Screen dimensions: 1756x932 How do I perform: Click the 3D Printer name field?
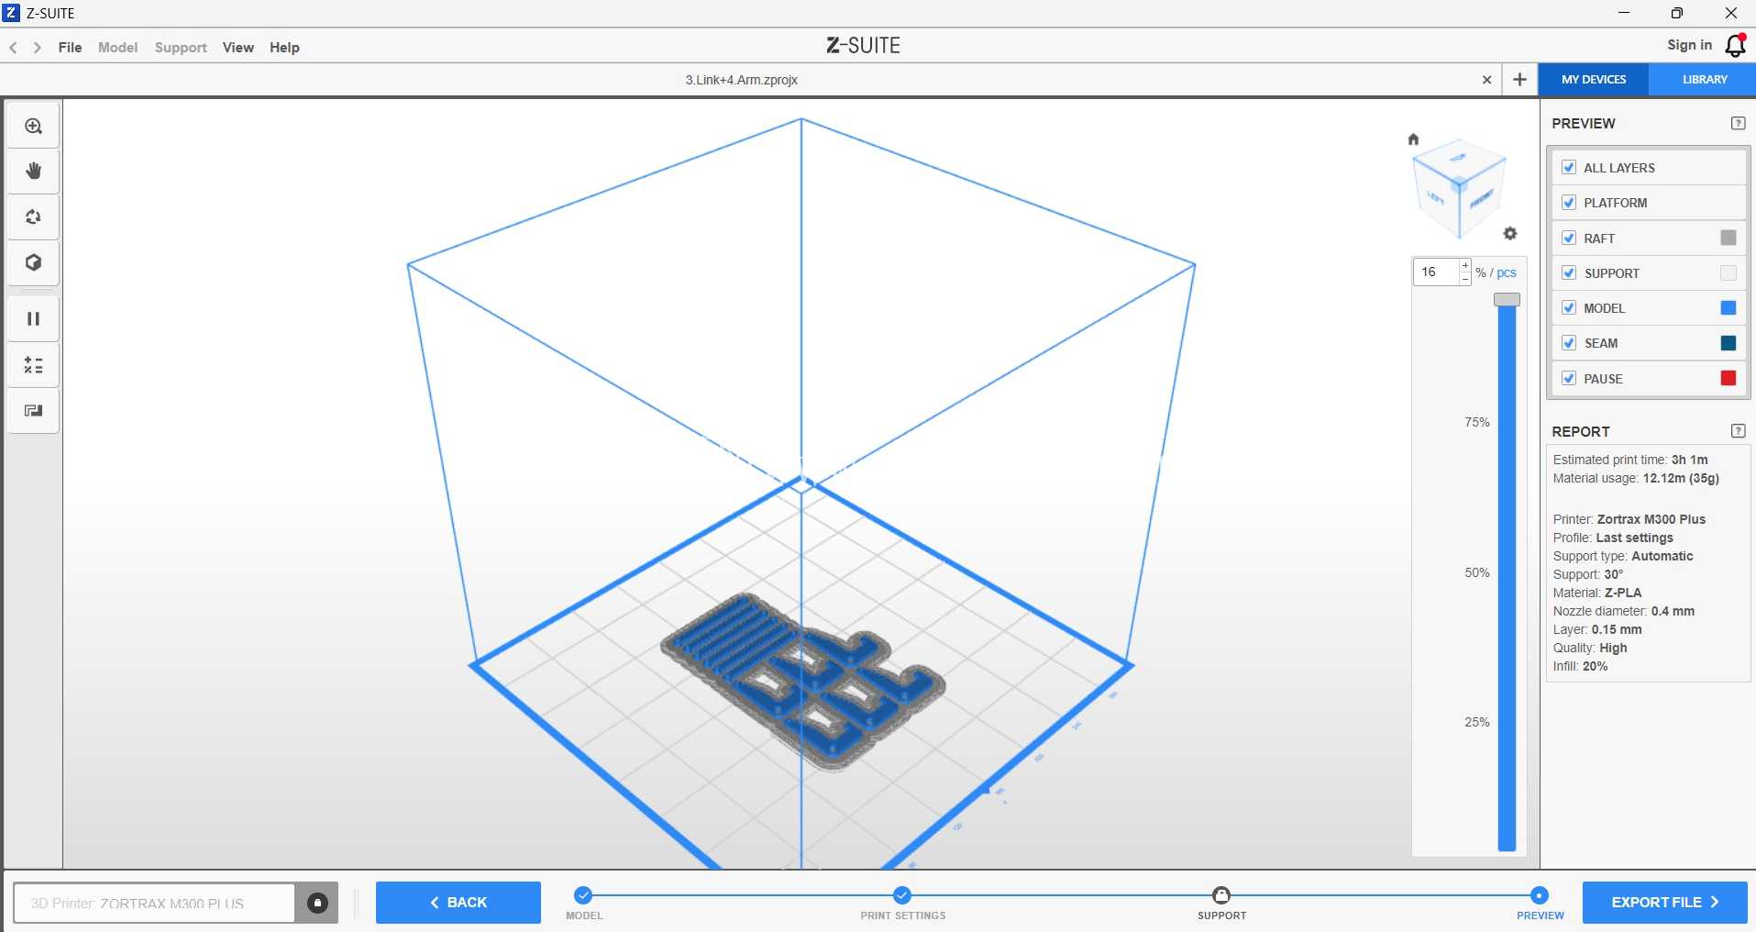pos(154,903)
